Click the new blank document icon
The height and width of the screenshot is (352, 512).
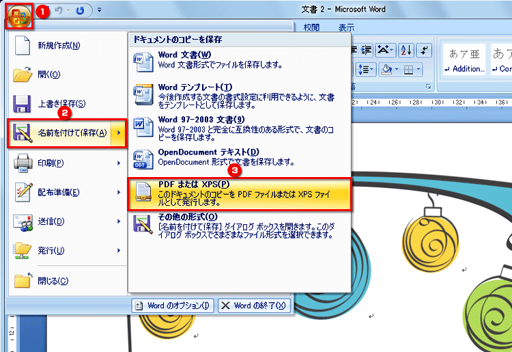(x=23, y=45)
